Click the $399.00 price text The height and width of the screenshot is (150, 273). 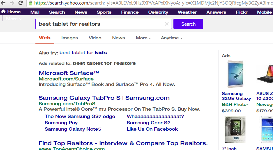231,111
